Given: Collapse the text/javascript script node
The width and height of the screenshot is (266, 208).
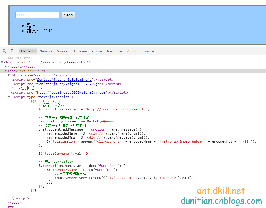Looking at the screenshot, I should (x=9, y=97).
